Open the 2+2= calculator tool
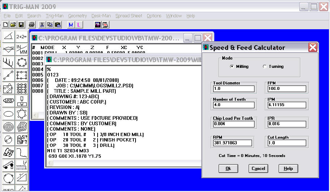Screen dimensions: 330x192 (x=21, y=37)
